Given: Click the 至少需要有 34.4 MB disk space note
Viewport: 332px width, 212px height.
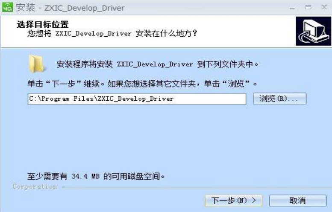Looking at the screenshot, I should click(96, 176).
